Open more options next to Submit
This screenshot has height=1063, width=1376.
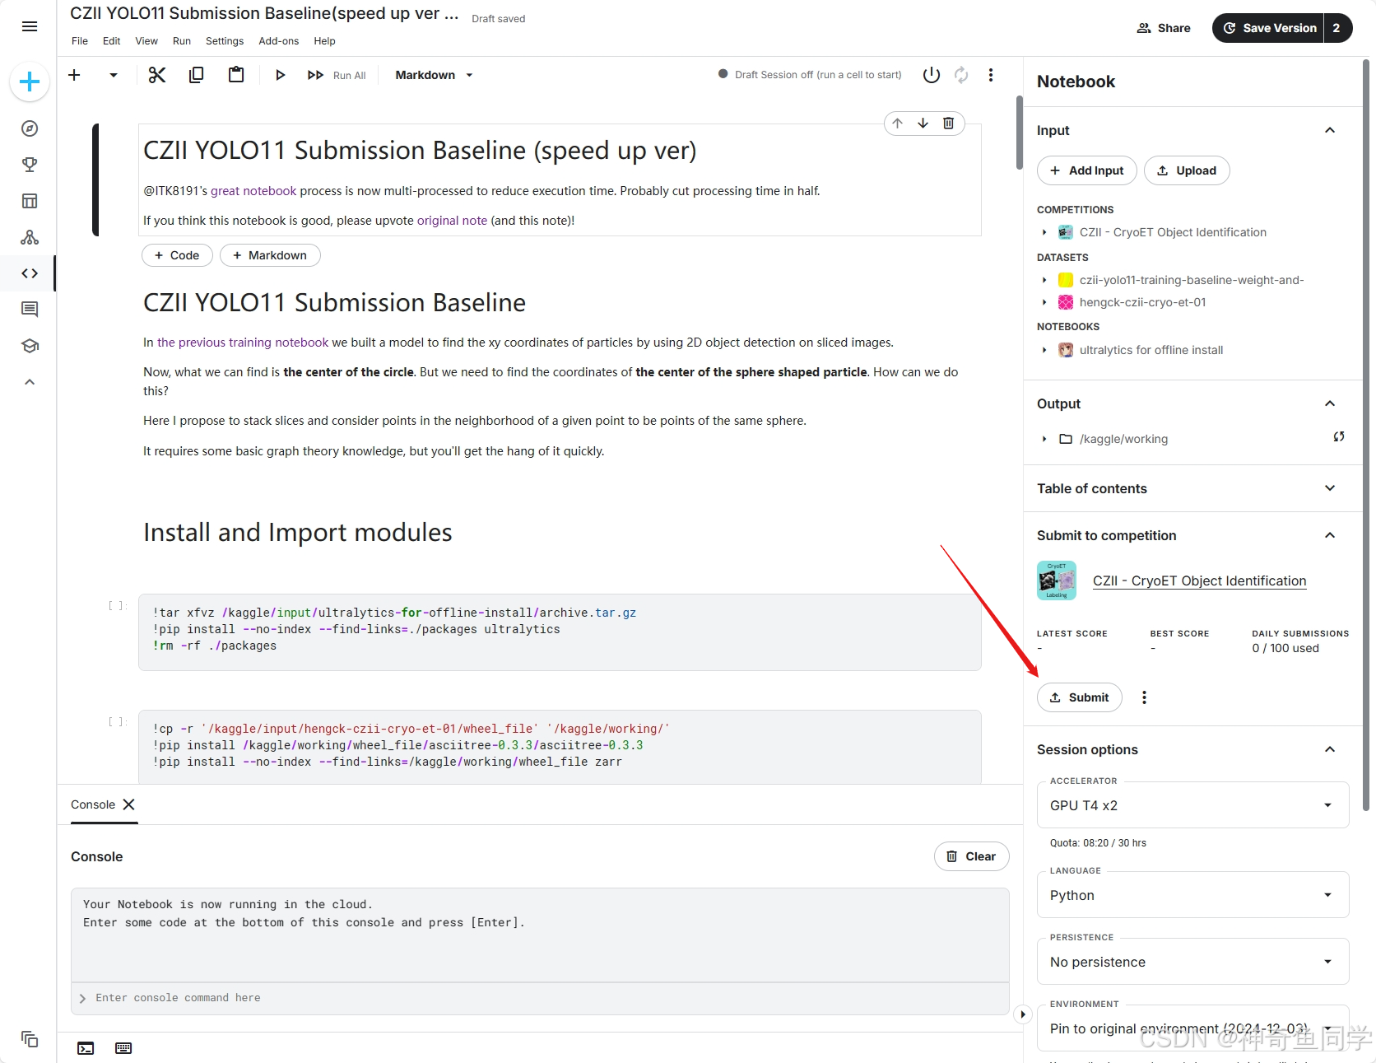[x=1144, y=697]
